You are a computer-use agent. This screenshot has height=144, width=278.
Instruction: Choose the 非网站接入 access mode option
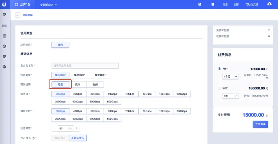click(78, 138)
